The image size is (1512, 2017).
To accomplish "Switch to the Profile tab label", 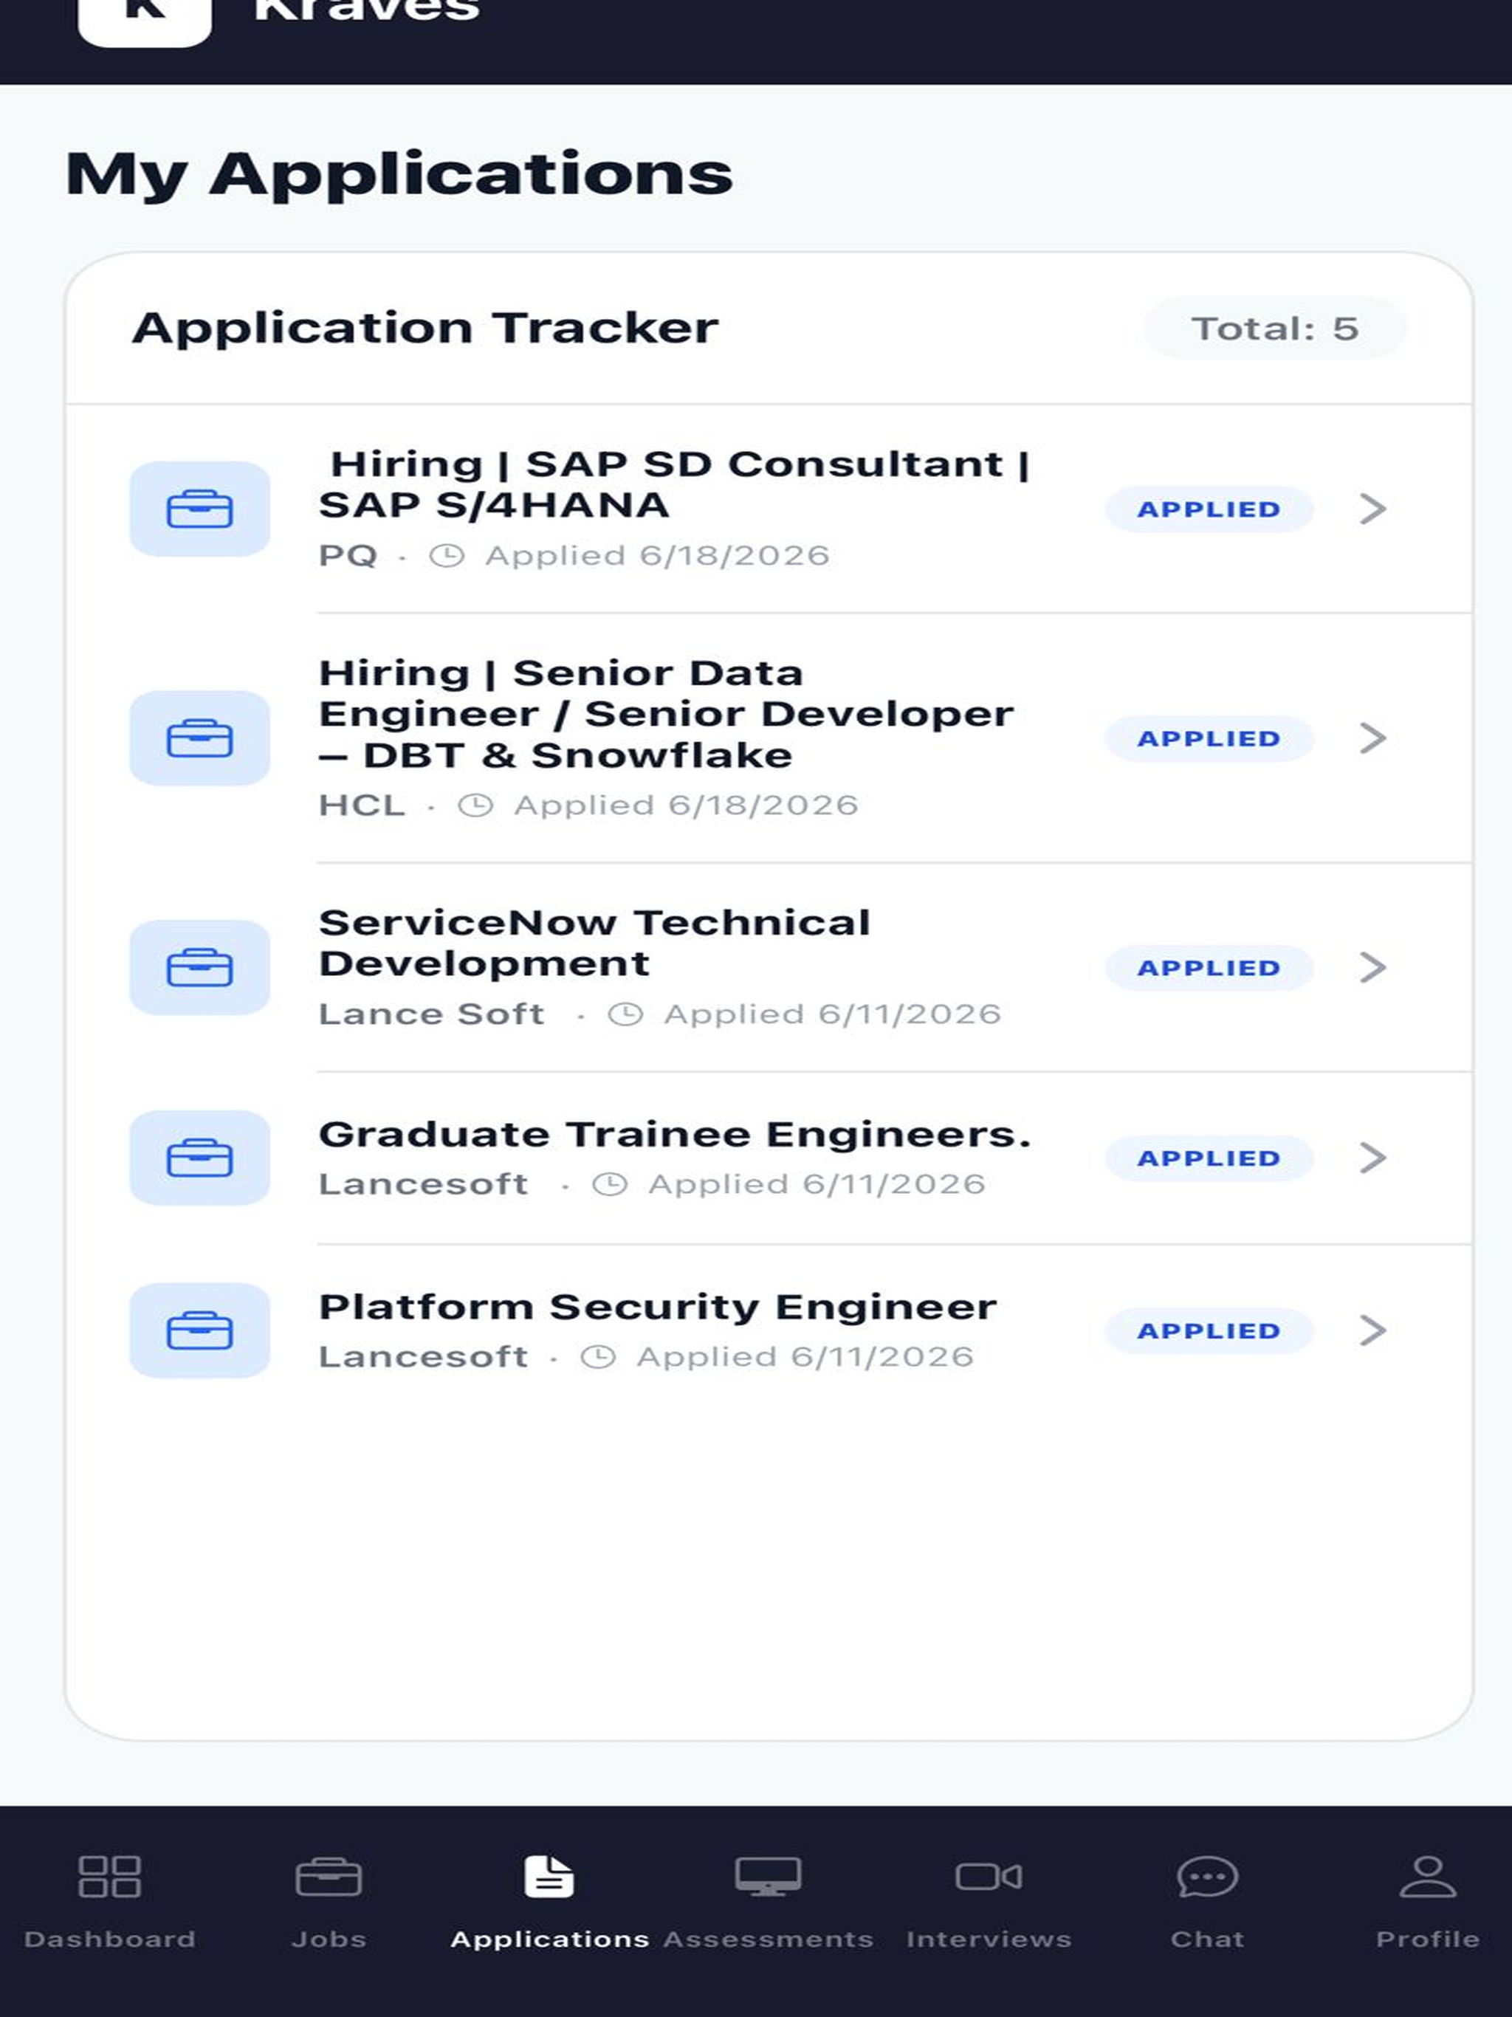I will pyautogui.click(x=1427, y=1939).
